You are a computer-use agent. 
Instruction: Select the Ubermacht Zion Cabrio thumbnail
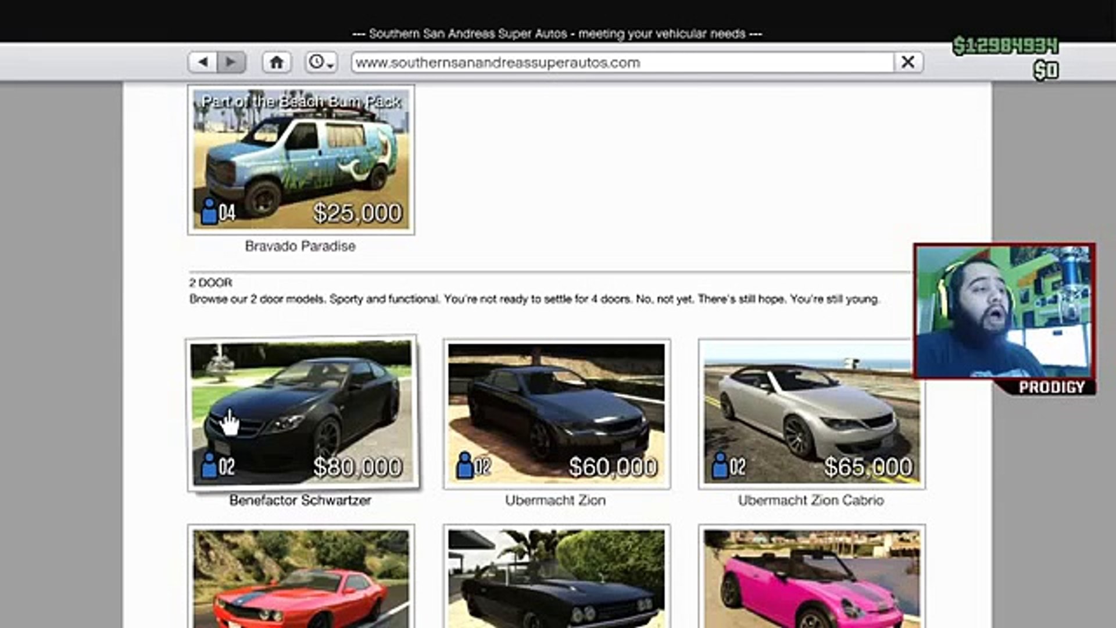coord(811,413)
